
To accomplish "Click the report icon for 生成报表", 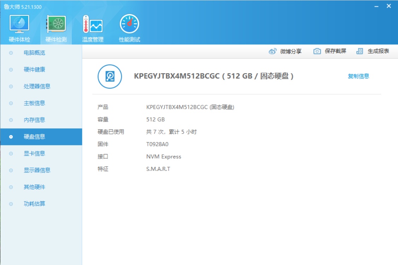I will (x=359, y=51).
